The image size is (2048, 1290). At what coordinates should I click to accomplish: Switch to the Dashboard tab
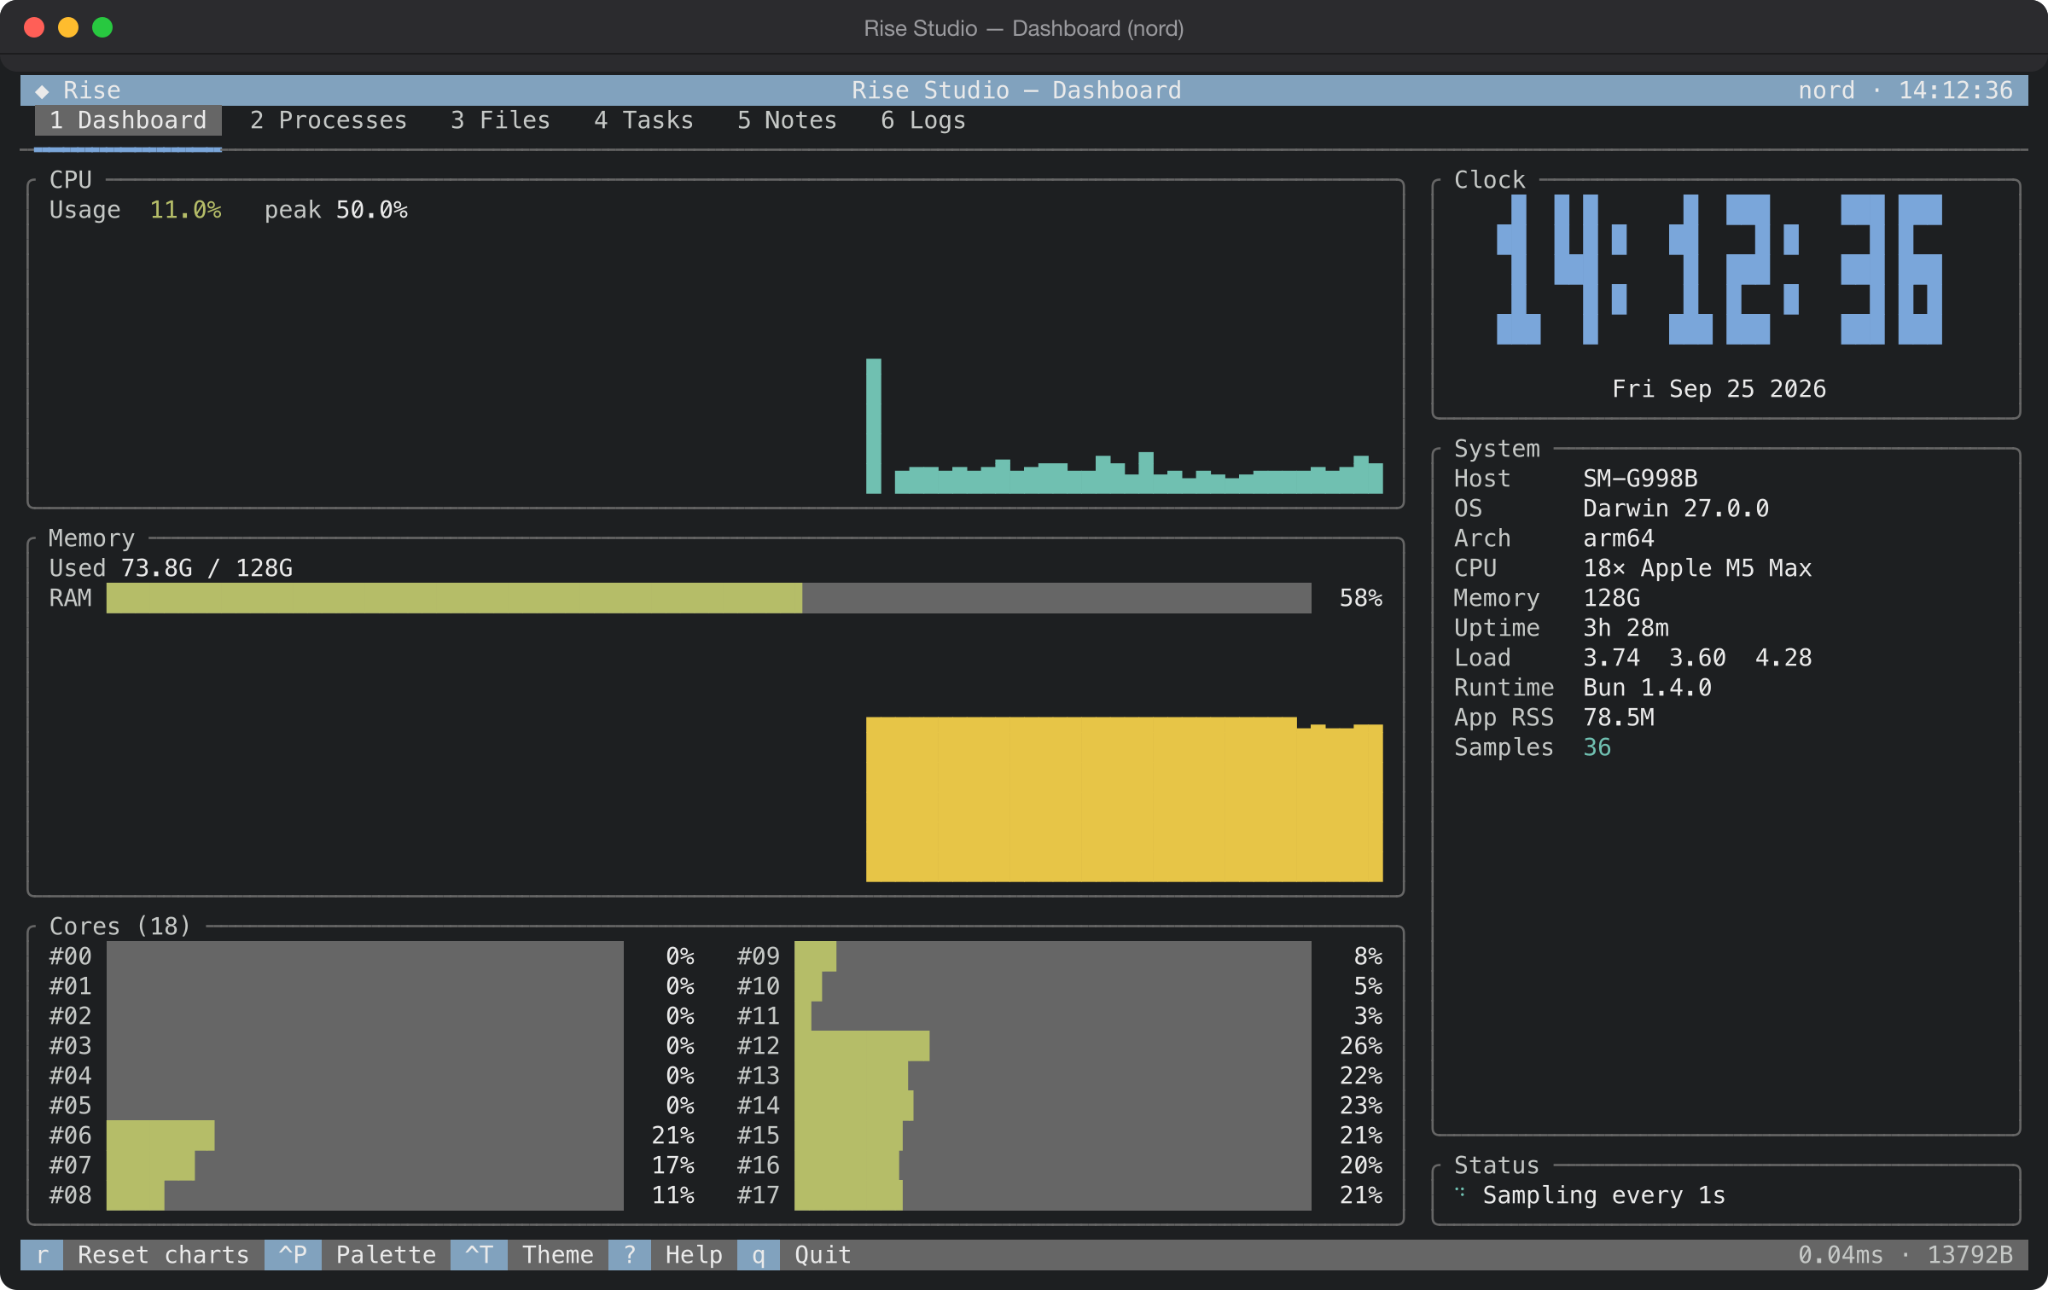pos(128,120)
